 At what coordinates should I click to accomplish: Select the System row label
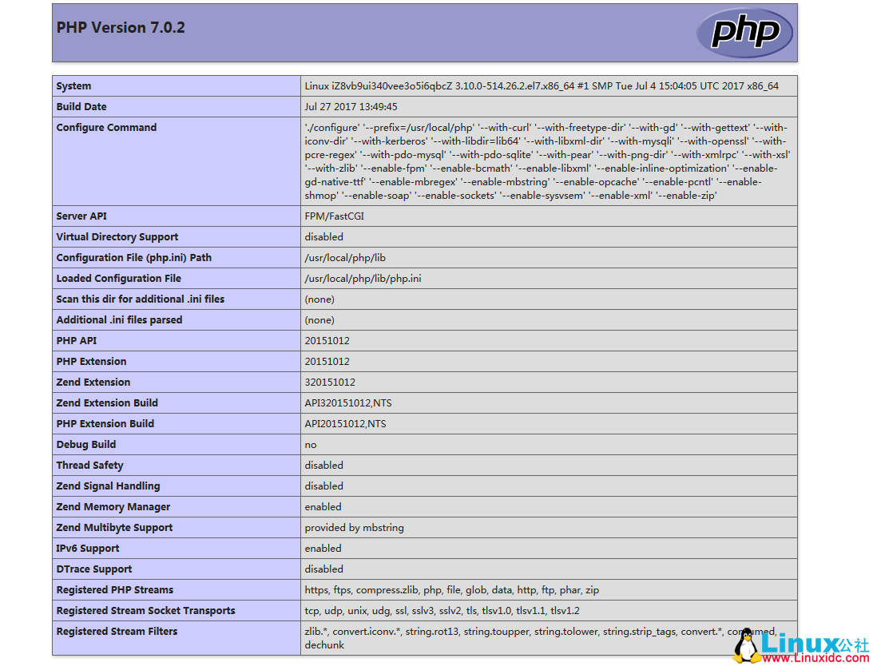(x=73, y=86)
